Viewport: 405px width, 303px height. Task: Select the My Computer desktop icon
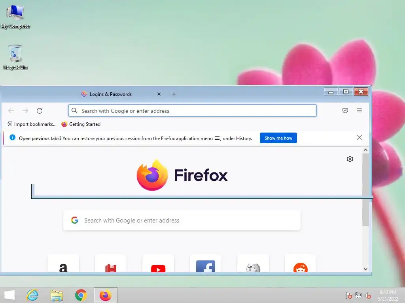[15, 16]
